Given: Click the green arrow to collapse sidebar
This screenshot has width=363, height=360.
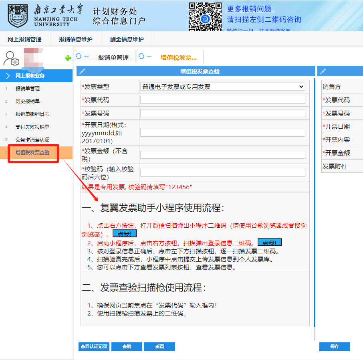Looking at the screenshot, I should 68,59.
